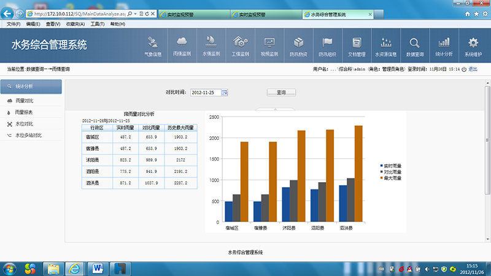This screenshot has height=276, width=491.
Task: Open the date picker calendar icon
Action: click(225, 92)
